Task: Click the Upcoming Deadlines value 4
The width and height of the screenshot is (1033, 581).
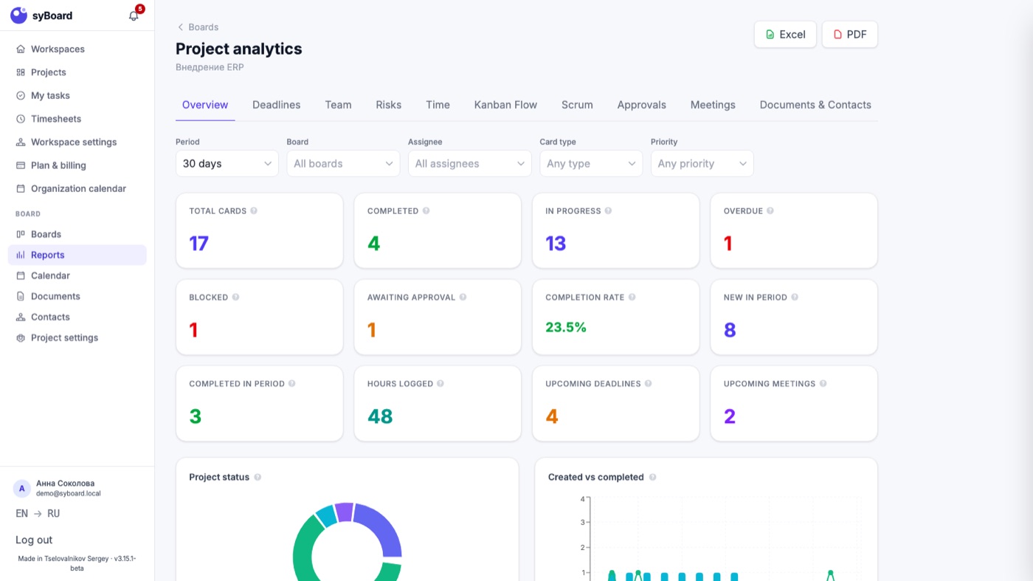Action: [552, 416]
